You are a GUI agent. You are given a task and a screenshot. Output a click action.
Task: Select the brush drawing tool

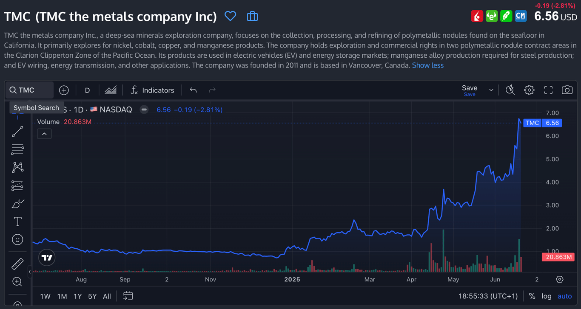click(17, 204)
